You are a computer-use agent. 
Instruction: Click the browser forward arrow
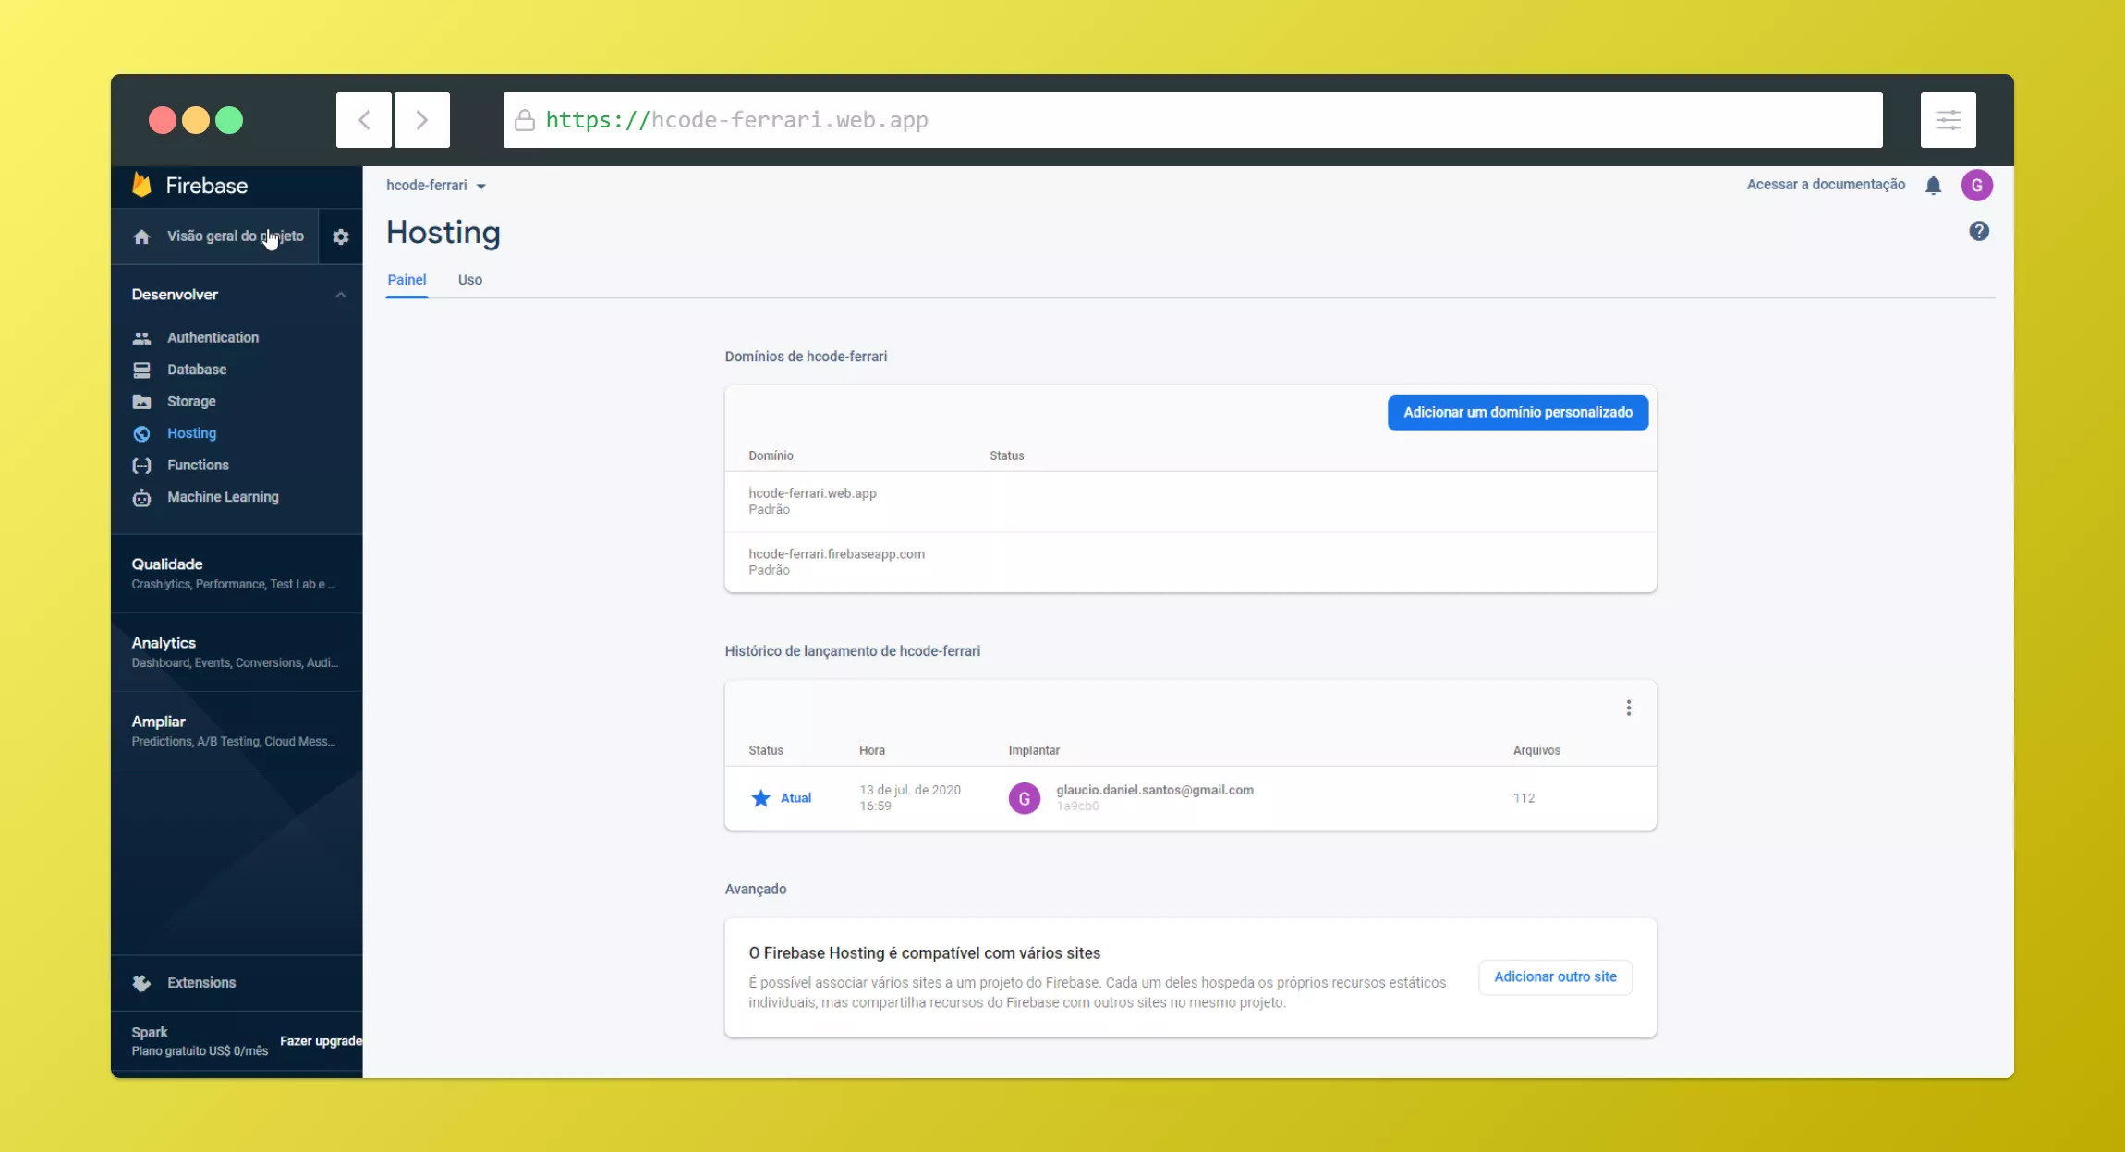point(422,120)
